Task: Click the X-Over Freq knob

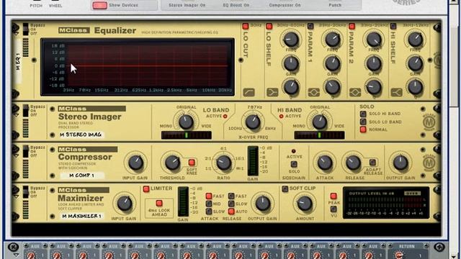Action: click(x=253, y=122)
